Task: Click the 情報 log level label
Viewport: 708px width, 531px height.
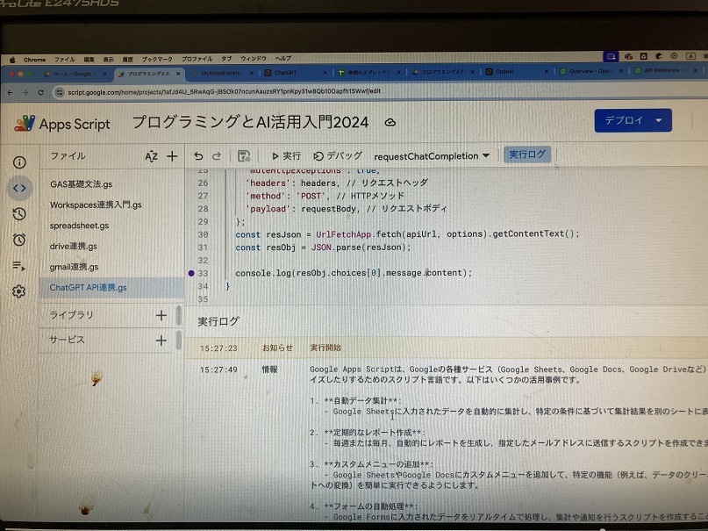Action: 269,370
